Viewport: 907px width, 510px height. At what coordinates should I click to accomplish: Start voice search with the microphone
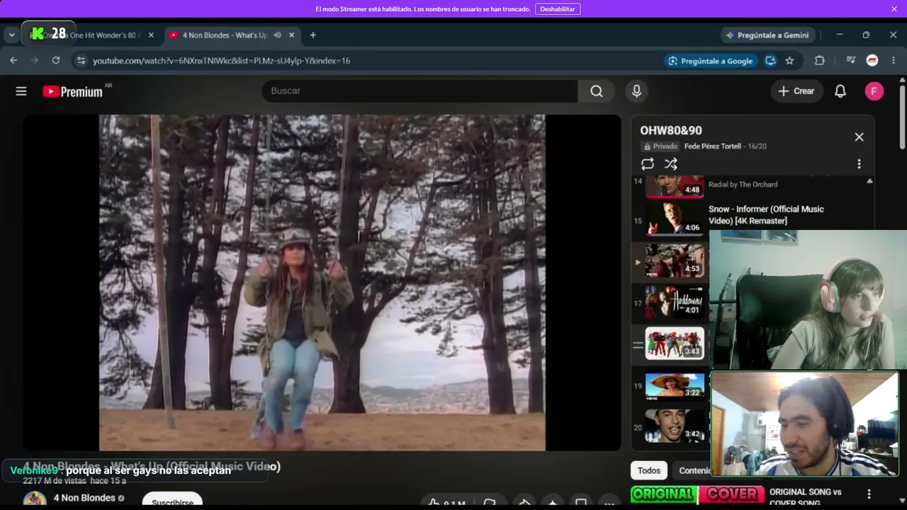click(x=636, y=91)
